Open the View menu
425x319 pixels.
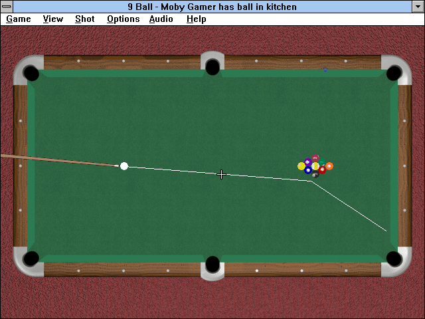[x=53, y=19]
